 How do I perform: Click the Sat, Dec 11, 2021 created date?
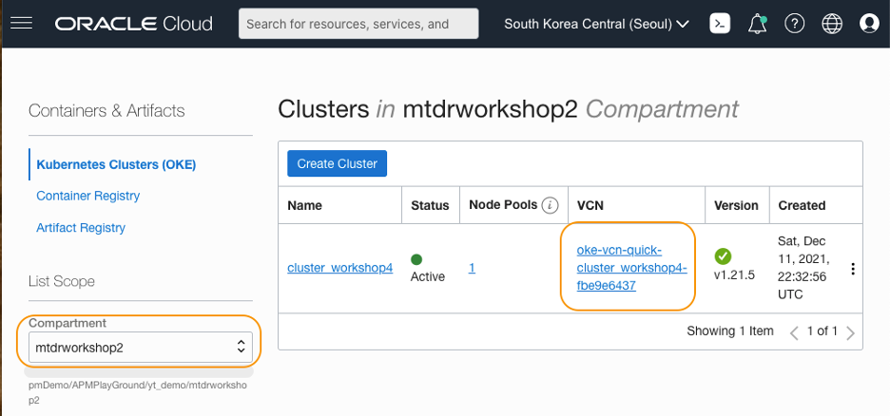803,269
